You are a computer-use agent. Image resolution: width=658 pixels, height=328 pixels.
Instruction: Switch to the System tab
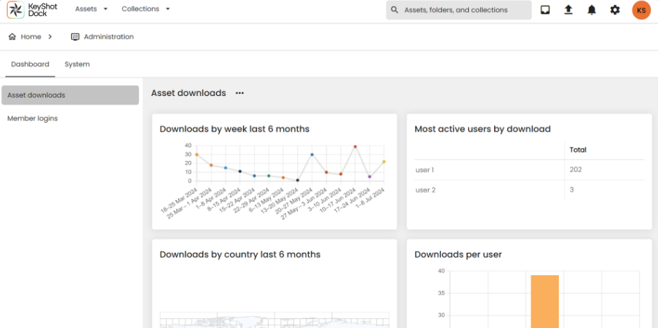tap(77, 64)
